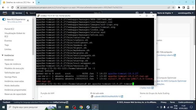The image size is (196, 110).
Task: Open Visualização Global do EC2
Action: (x=15, y=35)
